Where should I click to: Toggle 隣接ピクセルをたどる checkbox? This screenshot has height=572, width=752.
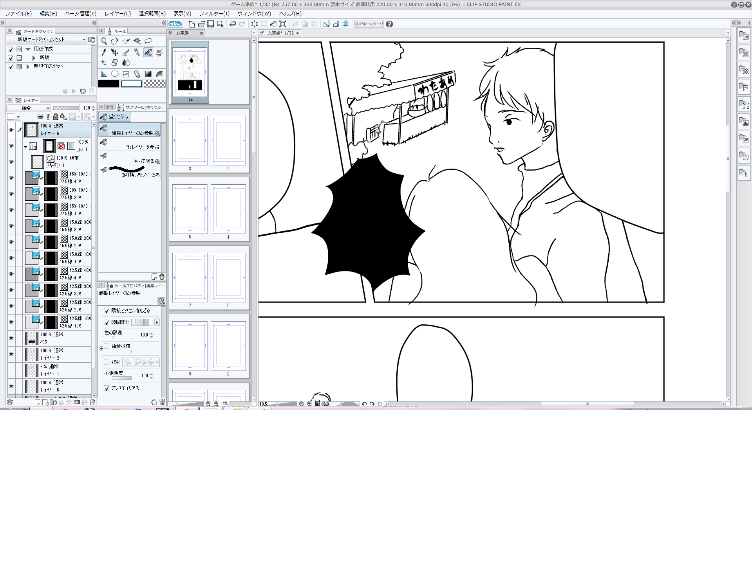point(107,311)
